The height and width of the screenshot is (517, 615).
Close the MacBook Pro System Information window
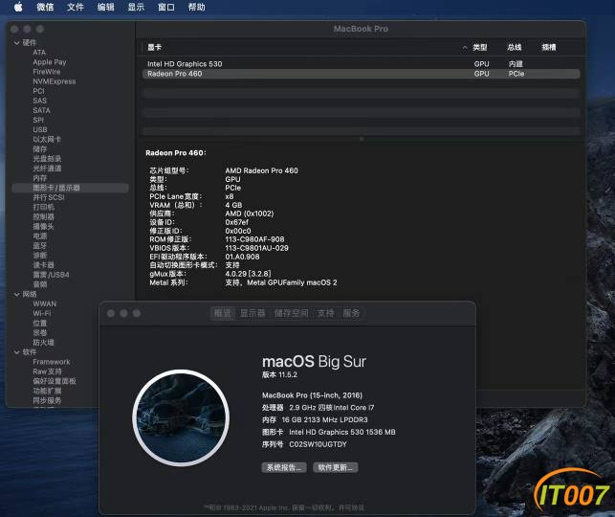14,29
